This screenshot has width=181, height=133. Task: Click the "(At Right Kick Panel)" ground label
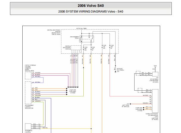(x=120, y=69)
